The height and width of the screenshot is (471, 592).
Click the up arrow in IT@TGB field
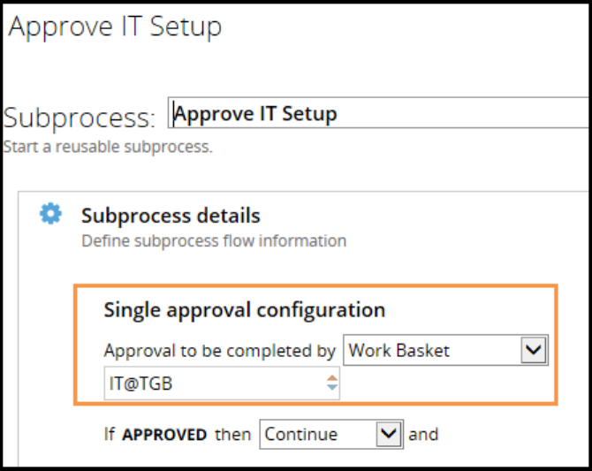coord(332,379)
